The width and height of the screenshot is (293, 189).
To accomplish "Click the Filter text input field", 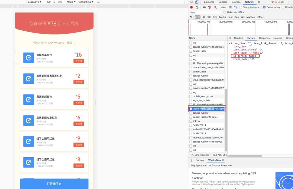I will [205, 12].
